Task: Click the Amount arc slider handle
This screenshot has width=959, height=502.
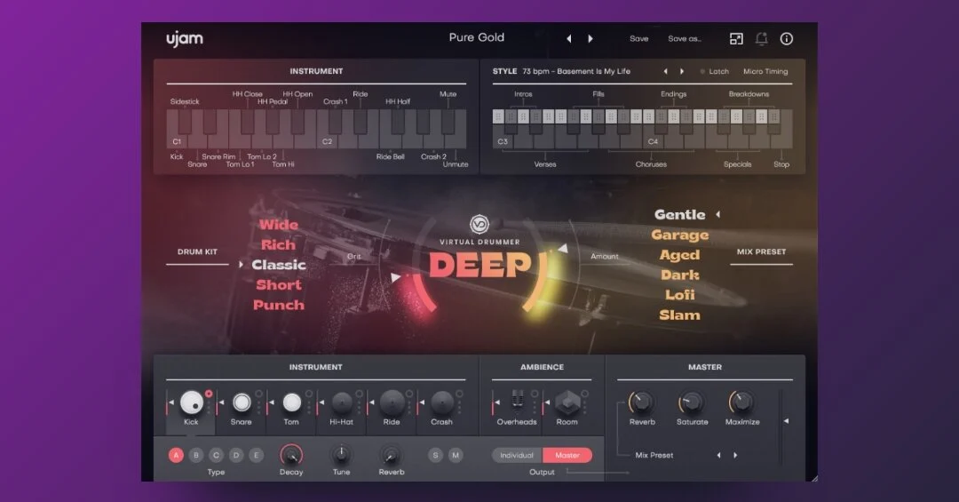Action: pyautogui.click(x=563, y=248)
